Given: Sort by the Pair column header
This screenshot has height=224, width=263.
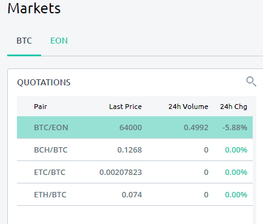Looking at the screenshot, I should (x=41, y=107).
